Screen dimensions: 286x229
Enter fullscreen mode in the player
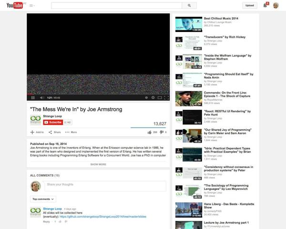166,98
